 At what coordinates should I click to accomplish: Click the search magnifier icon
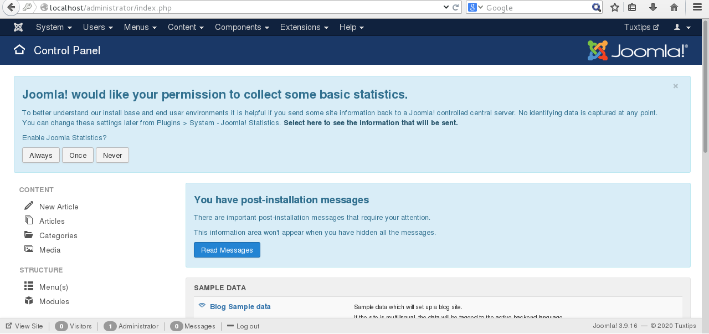(x=596, y=7)
